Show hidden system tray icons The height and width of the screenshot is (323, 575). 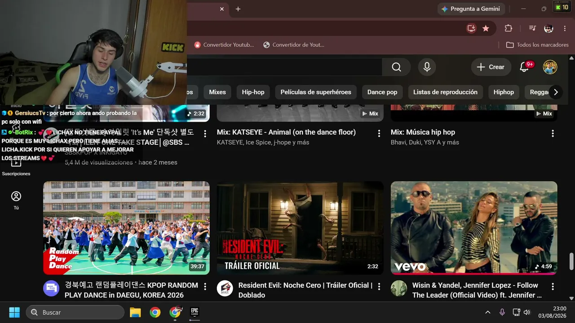(487, 312)
